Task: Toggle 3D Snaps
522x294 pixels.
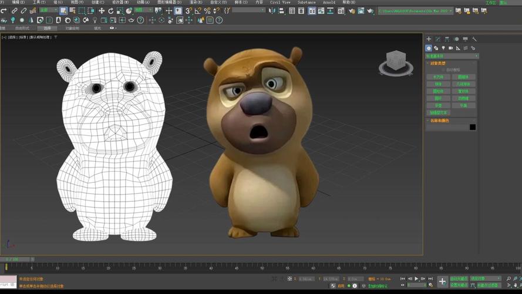Action: click(188, 11)
